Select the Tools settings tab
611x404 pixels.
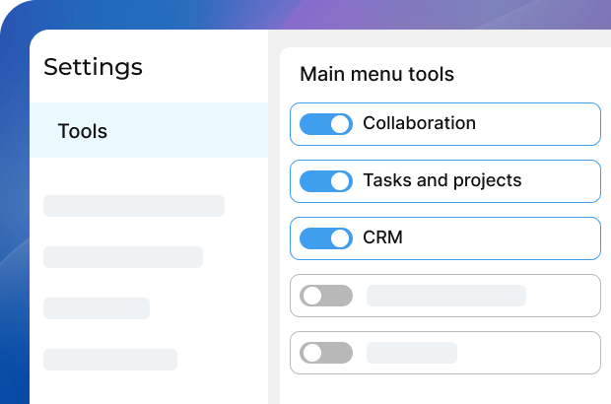[83, 131]
